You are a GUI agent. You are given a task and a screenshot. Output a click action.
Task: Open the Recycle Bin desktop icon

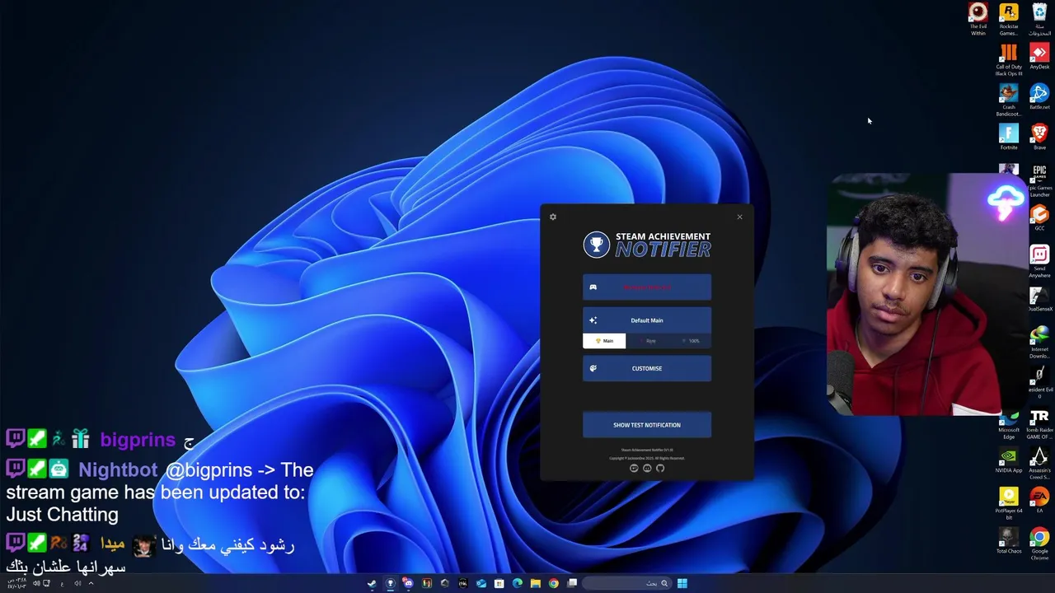click(x=1039, y=20)
